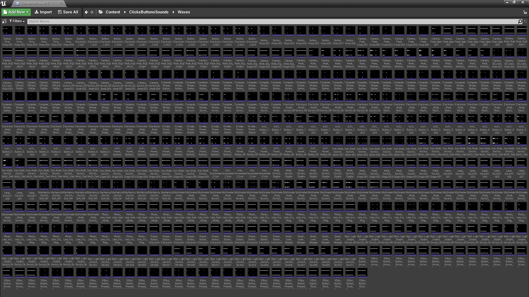This screenshot has width=529, height=297.
Task: Go forward with the right arrow
Action: (92, 12)
